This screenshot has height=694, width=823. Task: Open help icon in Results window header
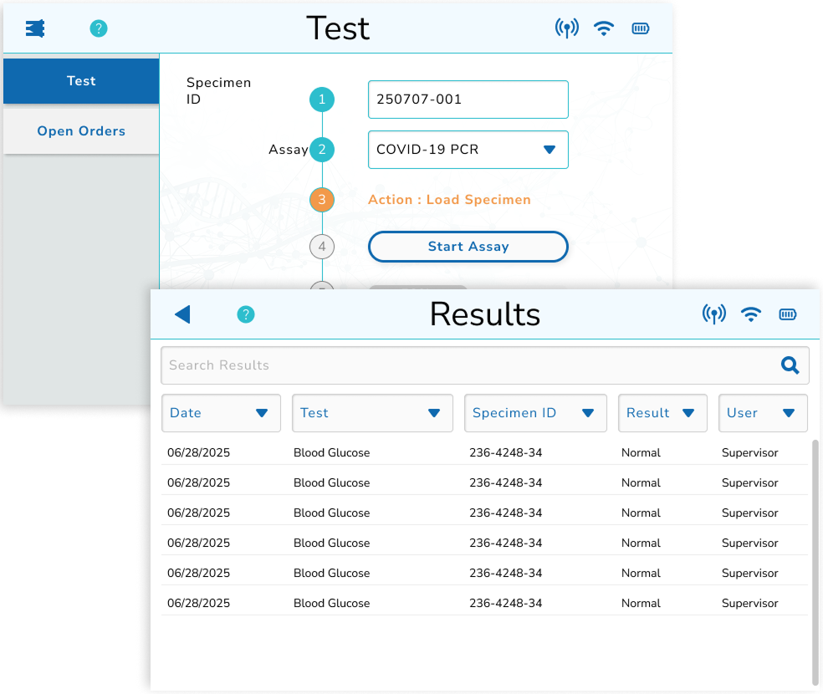click(246, 314)
